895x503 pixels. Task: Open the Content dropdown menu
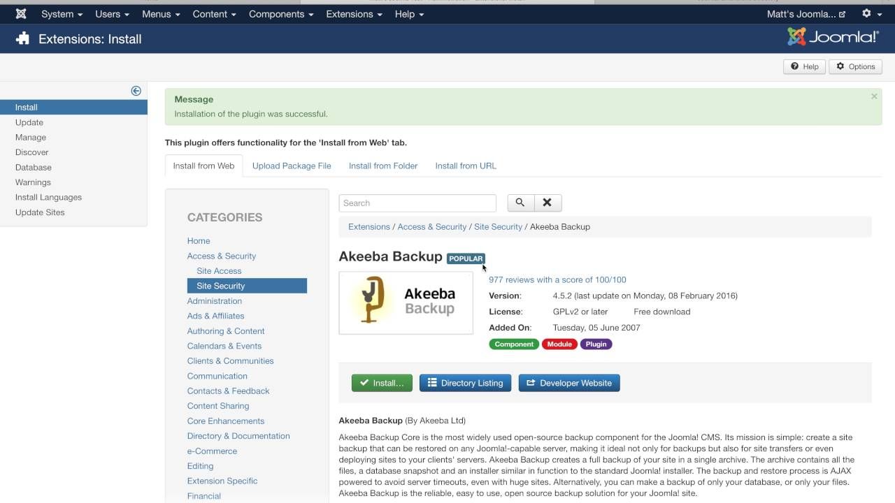pos(214,14)
